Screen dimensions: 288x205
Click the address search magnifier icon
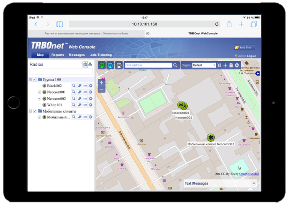175,65
